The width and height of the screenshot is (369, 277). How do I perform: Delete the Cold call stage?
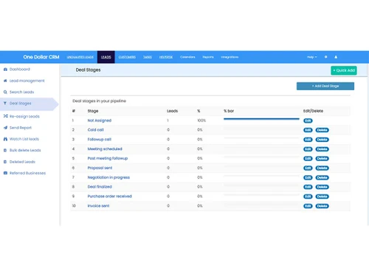[x=322, y=130]
